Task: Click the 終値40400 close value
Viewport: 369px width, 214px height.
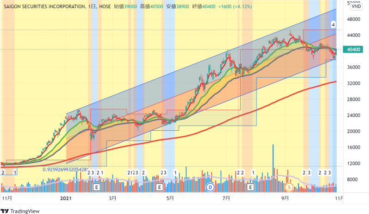Action: pos(204,6)
